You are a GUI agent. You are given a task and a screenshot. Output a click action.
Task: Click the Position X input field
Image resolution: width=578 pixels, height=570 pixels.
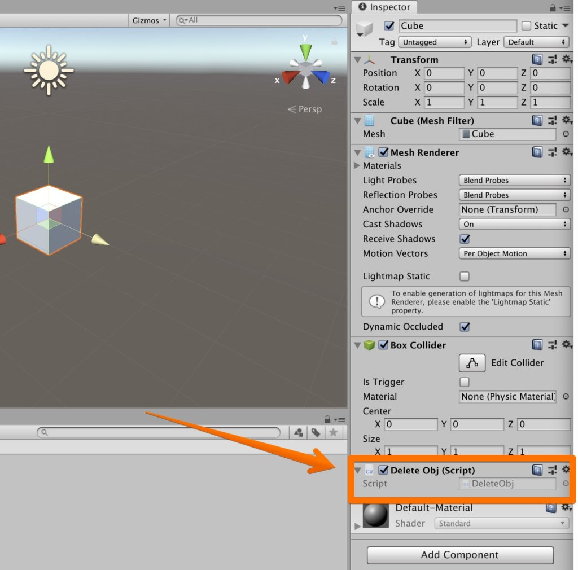(x=444, y=73)
